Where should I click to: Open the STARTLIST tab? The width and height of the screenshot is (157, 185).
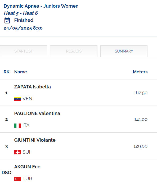point(24,51)
